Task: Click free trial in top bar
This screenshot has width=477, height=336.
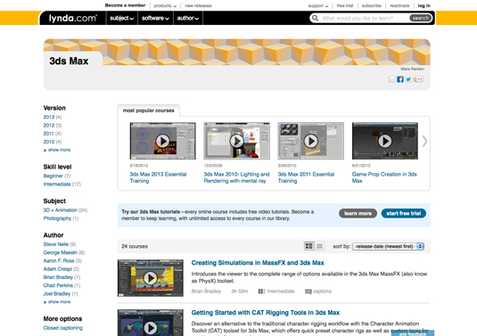Action: (345, 5)
